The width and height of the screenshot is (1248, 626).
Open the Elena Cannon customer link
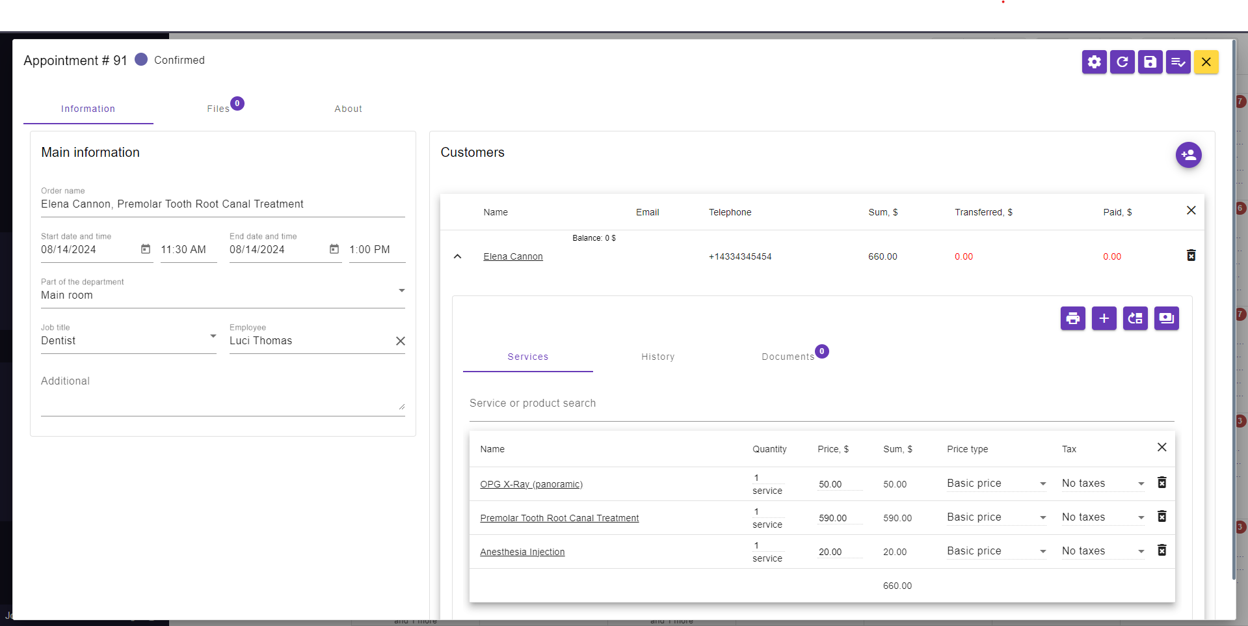513,256
